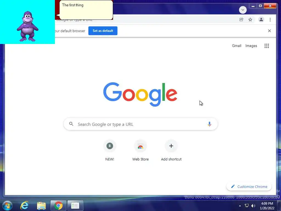281x211 pixels.
Task: Expand the tab search chevron
Action: pos(243,10)
